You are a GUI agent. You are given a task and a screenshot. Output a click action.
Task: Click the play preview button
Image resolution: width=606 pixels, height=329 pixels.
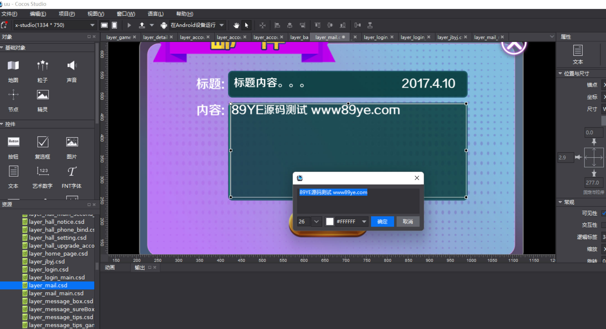(x=129, y=25)
